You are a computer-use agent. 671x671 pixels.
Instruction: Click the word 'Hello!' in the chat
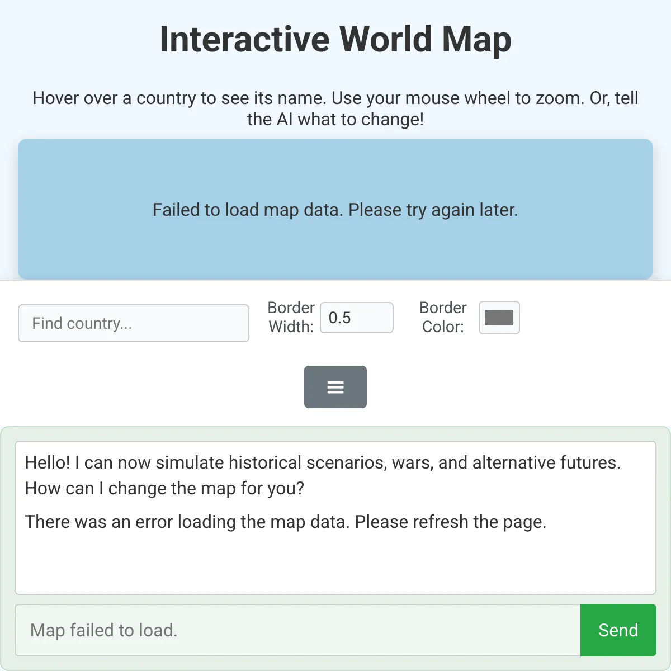[x=48, y=462]
